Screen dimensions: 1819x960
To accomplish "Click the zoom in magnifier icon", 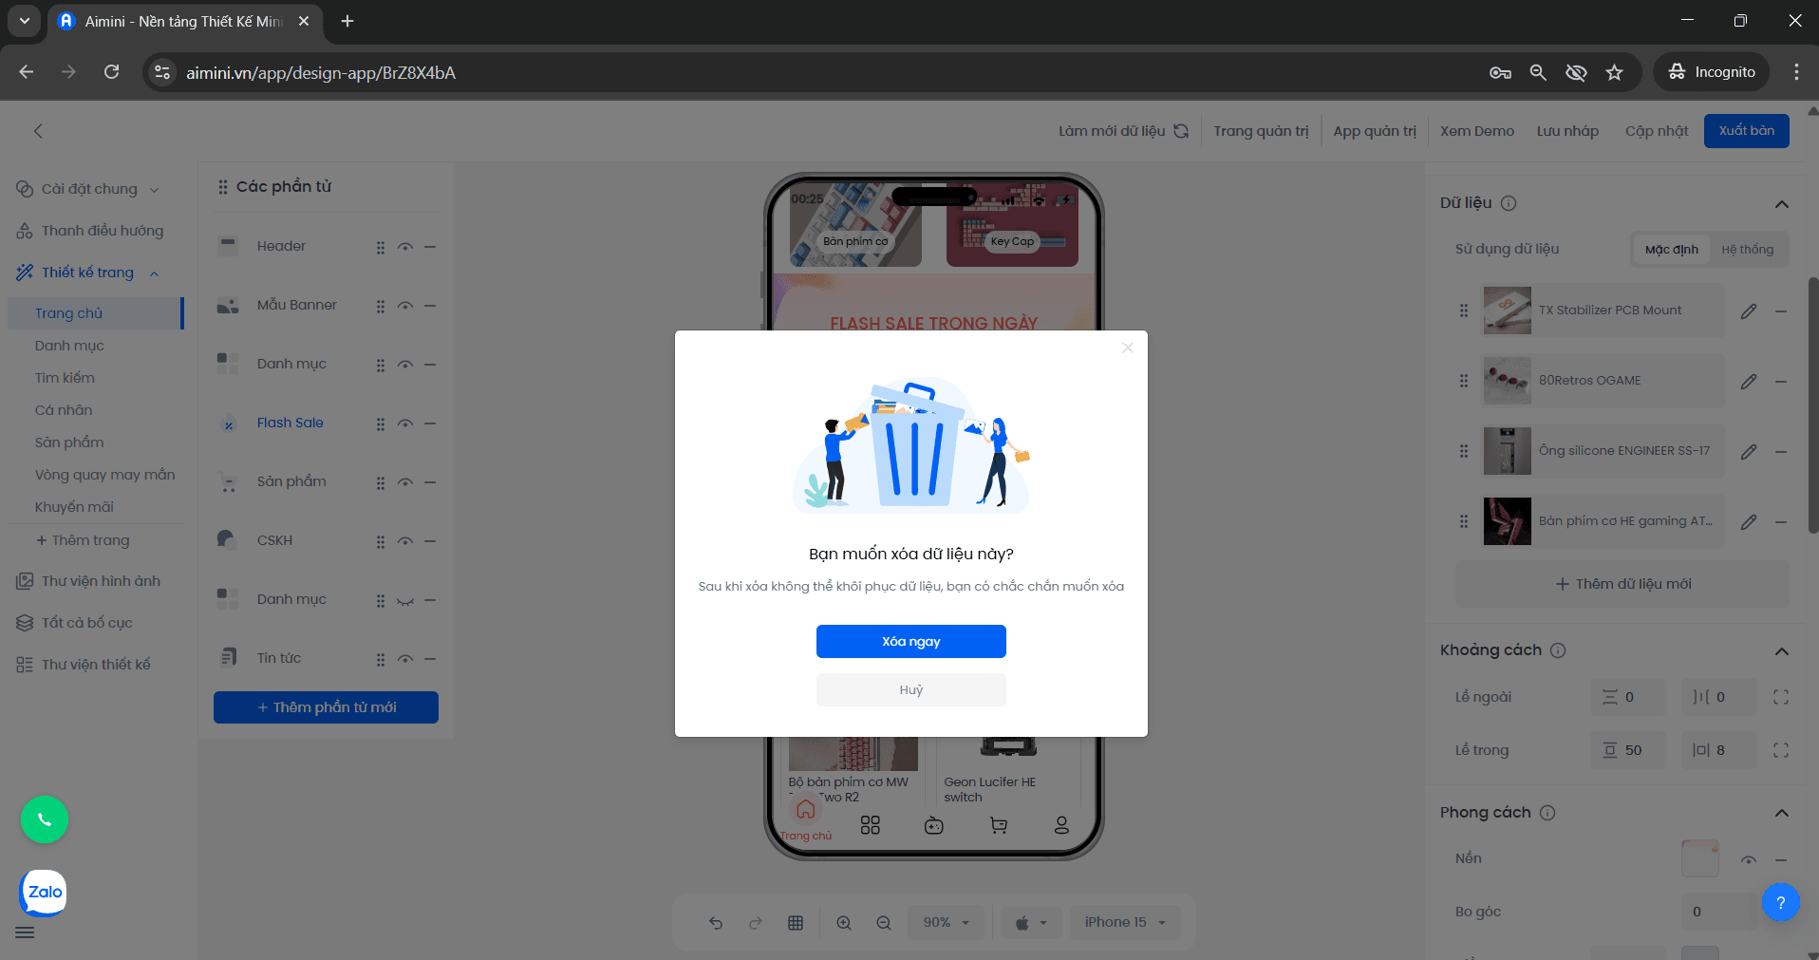I will 843,922.
